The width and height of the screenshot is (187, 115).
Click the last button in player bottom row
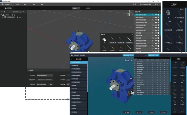click(x=163, y=112)
